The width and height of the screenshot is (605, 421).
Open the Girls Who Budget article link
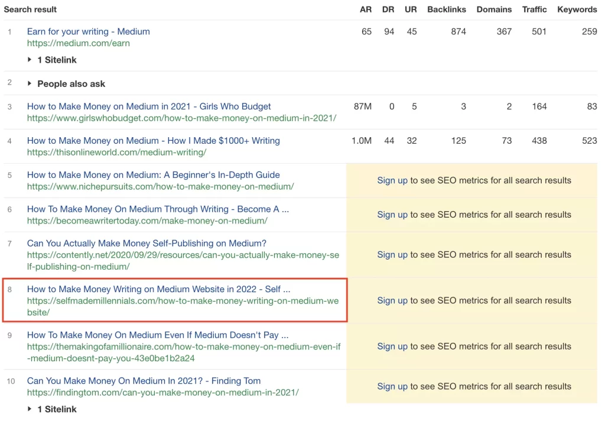pos(148,106)
